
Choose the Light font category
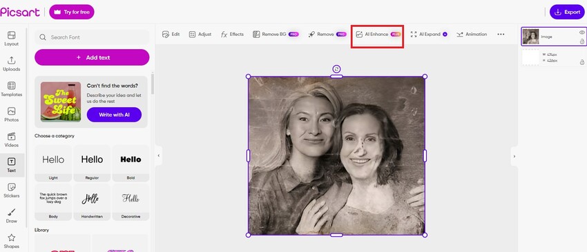[53, 163]
